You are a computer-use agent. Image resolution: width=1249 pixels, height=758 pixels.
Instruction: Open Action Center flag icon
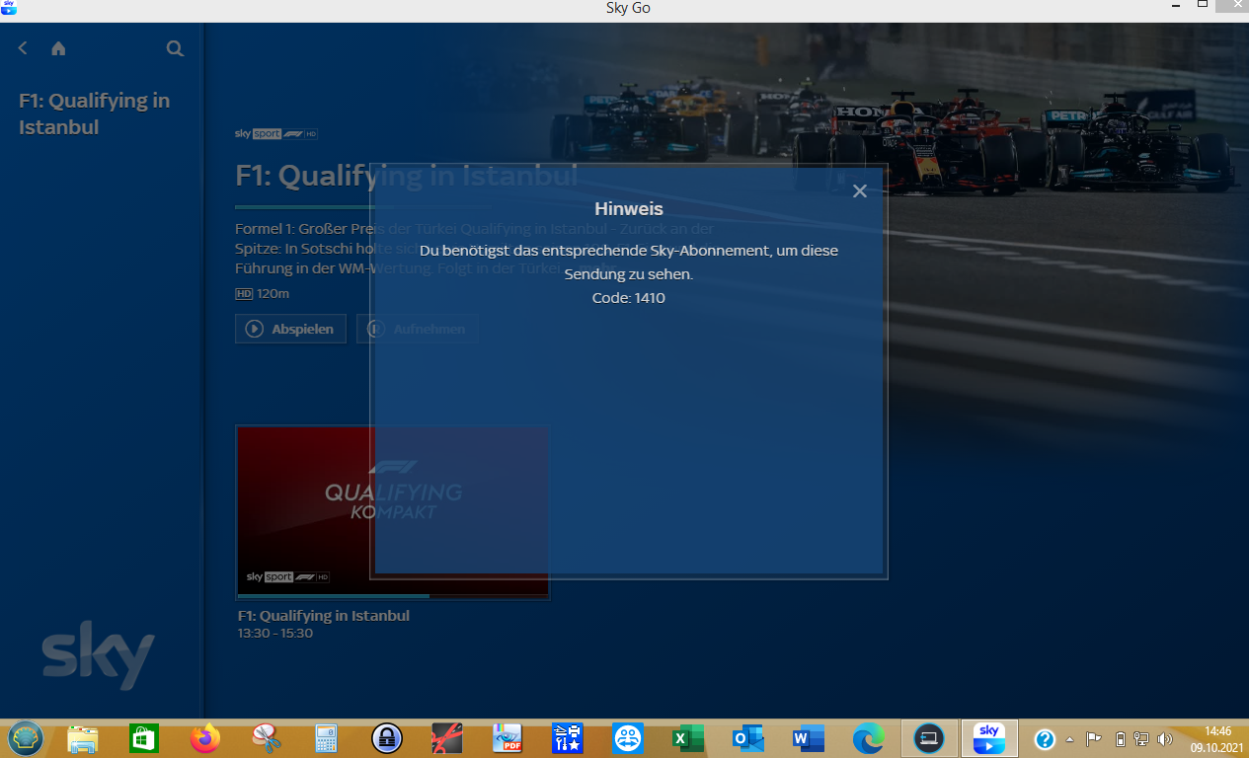1094,739
